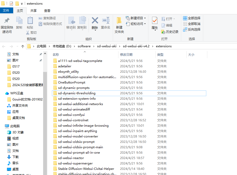Open History records
The width and height of the screenshot is (237, 175).
170,32
